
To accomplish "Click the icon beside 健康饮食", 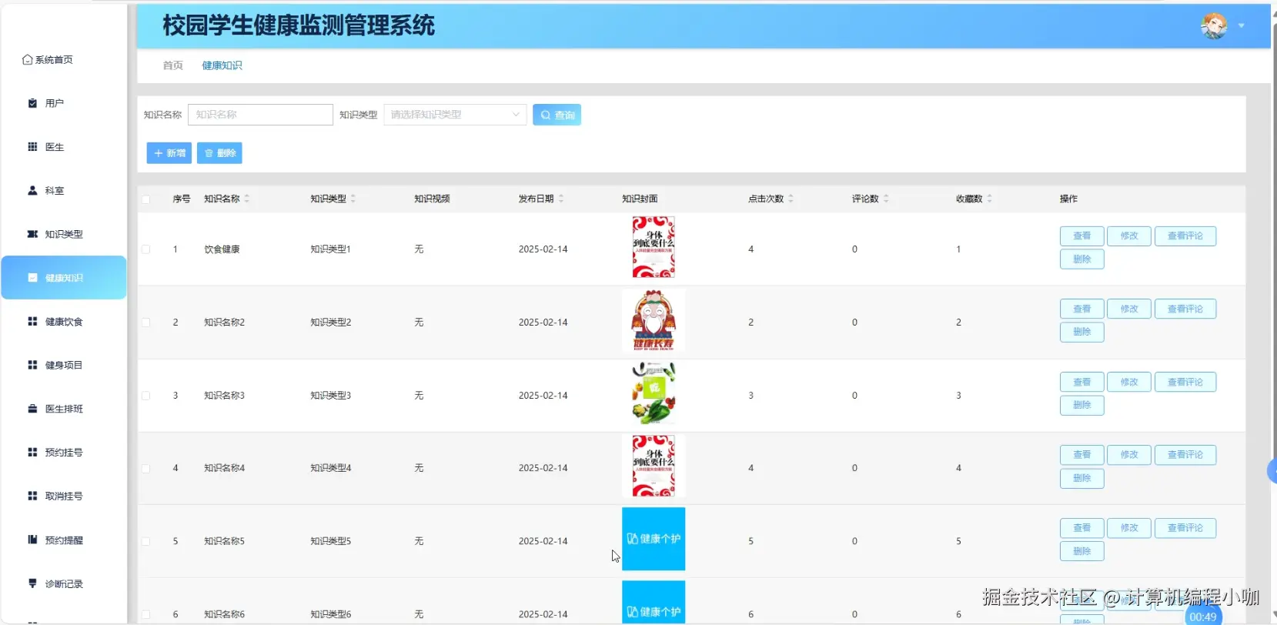I will click(x=32, y=321).
